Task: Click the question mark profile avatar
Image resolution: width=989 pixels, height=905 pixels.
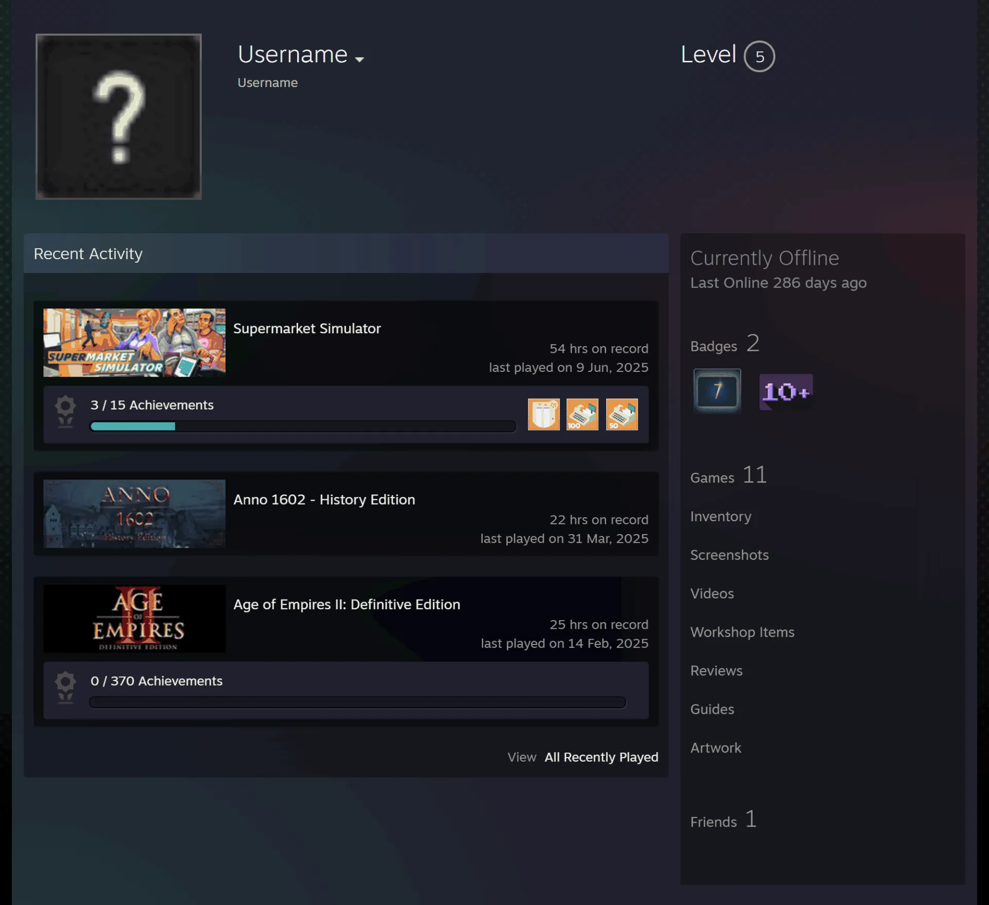Action: pos(118,116)
